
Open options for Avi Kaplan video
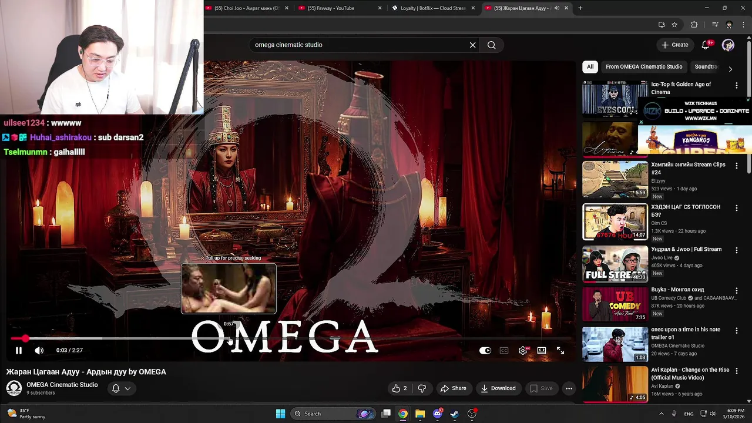(737, 371)
